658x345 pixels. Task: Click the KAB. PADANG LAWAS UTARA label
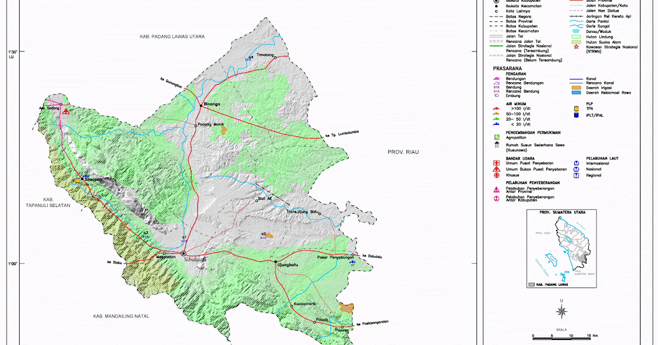click(172, 36)
